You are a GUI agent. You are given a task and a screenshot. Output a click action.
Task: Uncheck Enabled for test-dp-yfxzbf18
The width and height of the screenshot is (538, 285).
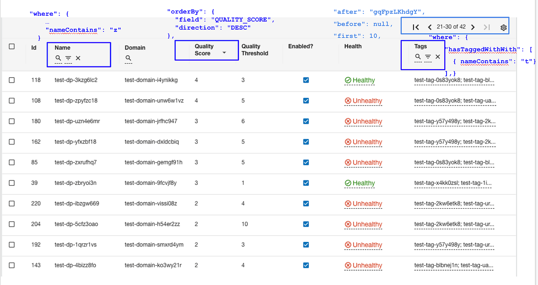[306, 142]
